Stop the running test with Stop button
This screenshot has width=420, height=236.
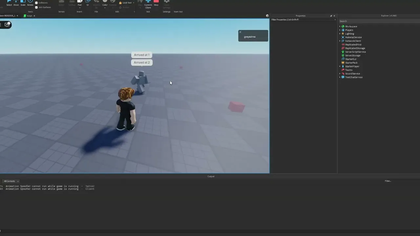(x=156, y=3)
